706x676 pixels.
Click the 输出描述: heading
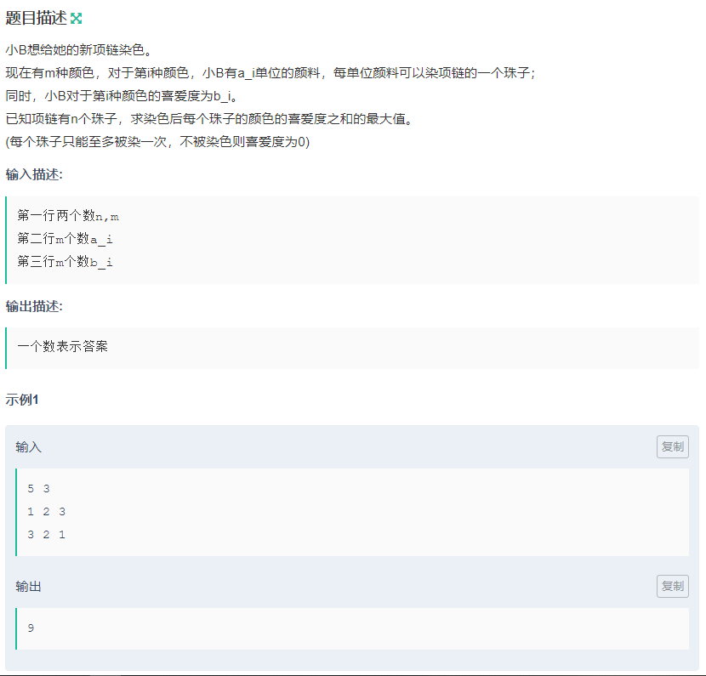pos(34,306)
